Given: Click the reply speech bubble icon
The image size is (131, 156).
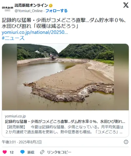Looking at the screenshot, I should click(23, 152).
